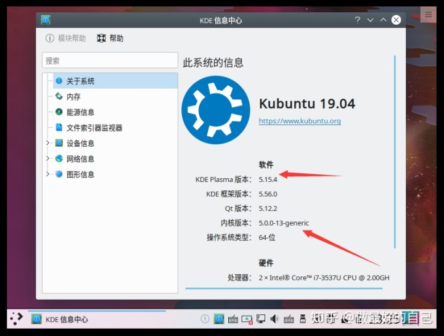This screenshot has height=336, width=444.
Task: Open the removable USB device tray icon
Action: click(x=303, y=319)
